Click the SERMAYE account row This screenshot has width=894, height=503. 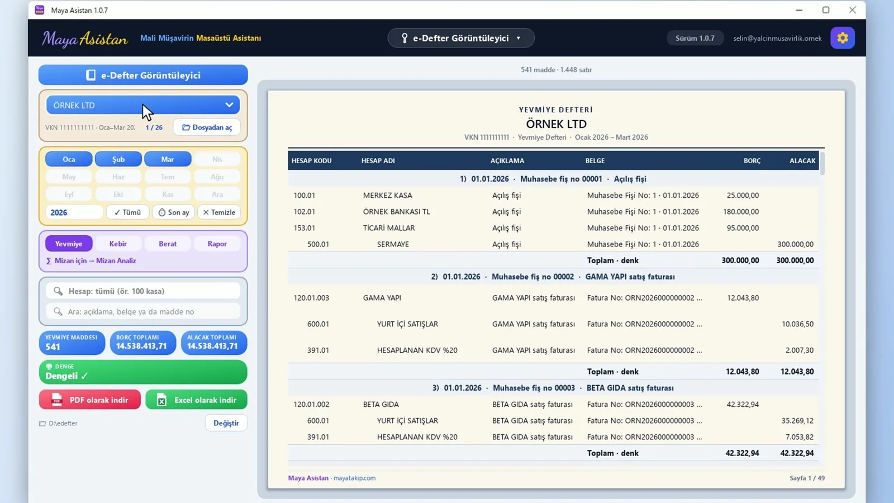pos(553,244)
